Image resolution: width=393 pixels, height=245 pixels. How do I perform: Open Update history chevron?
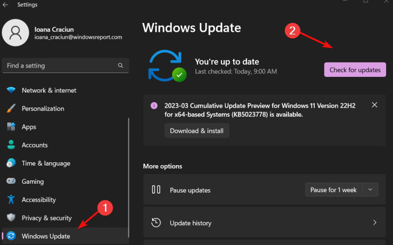tap(375, 222)
